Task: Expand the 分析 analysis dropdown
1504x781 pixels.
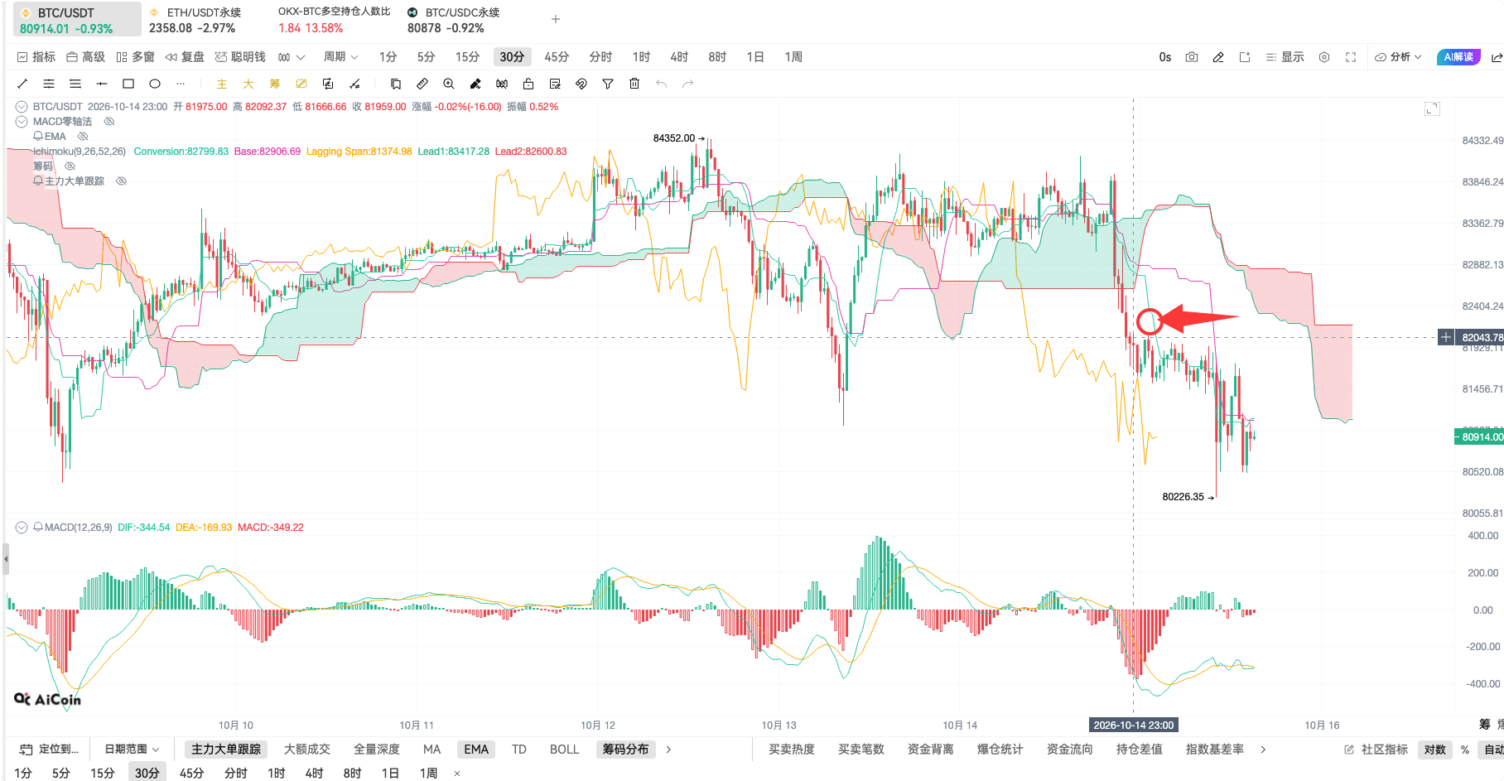Action: (x=1399, y=57)
